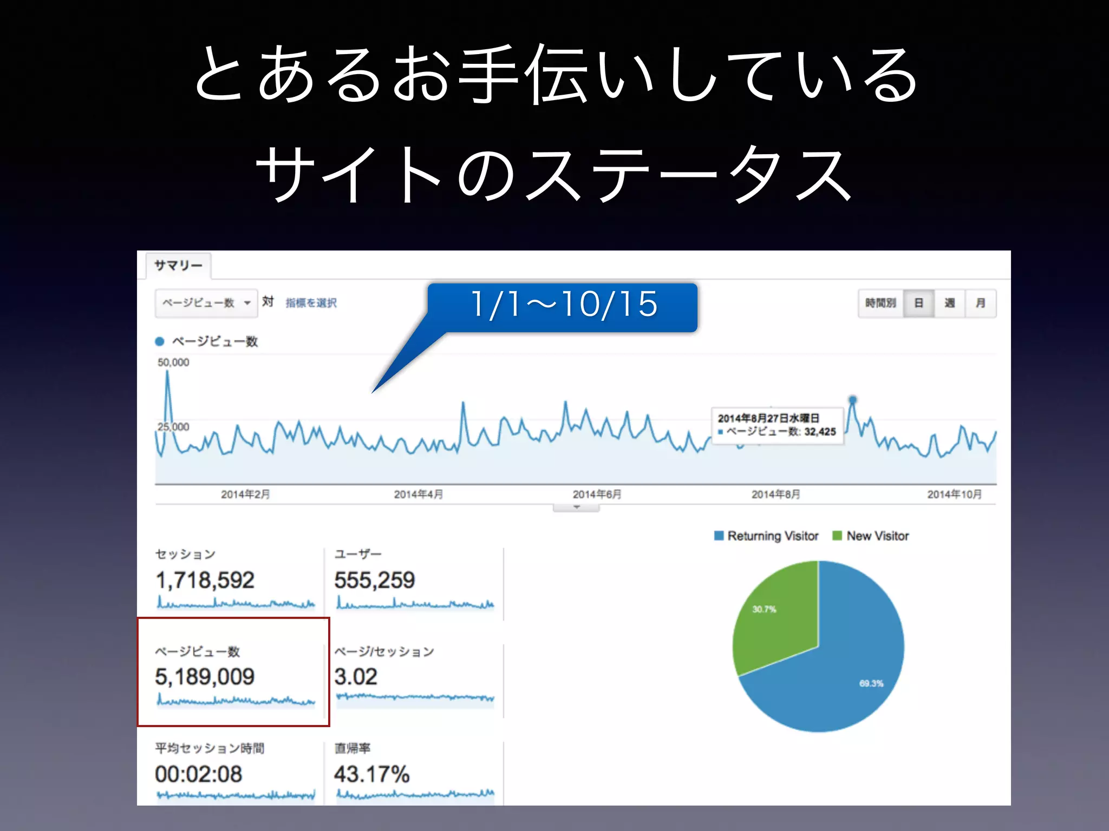Screen dimensions: 1109x831
Task: Click the 25,000 y-axis label
Action: 173,427
